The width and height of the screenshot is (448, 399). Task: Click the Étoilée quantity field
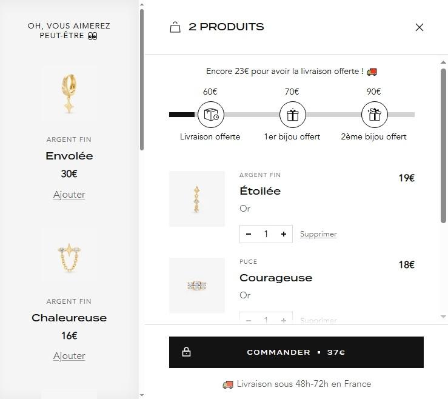(266, 234)
